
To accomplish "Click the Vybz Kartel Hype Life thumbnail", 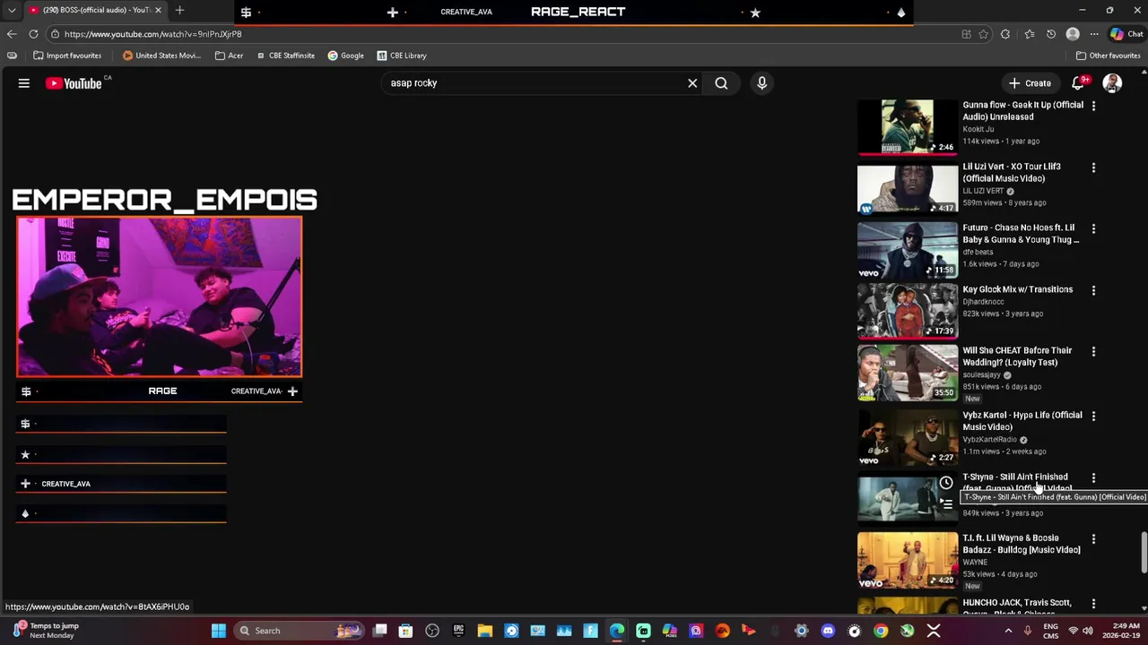I will [908, 438].
